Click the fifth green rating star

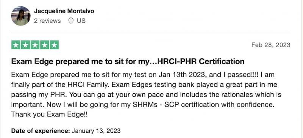54,45
